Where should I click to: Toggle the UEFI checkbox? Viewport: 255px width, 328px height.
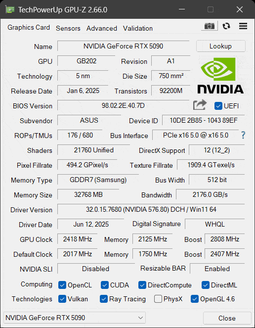(218, 106)
